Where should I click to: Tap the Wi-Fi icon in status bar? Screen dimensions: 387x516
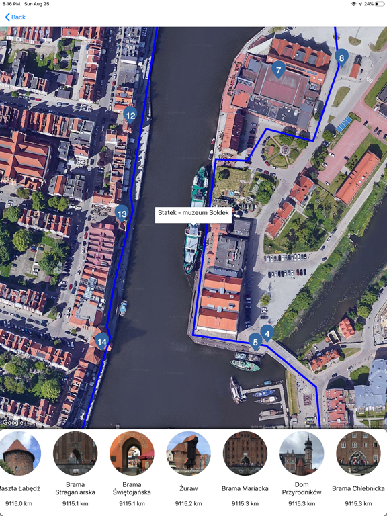coord(354,4)
